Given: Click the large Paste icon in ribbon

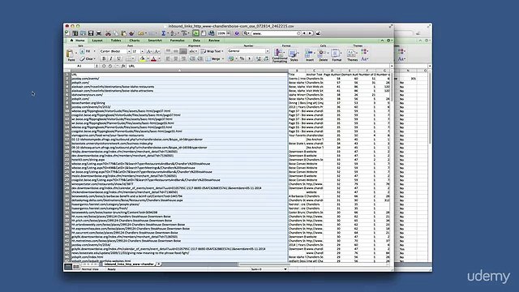Looking at the screenshot, I should tap(70, 54).
